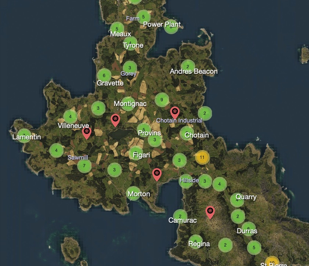Open the green cluster showing 5 below Durras

254,248
